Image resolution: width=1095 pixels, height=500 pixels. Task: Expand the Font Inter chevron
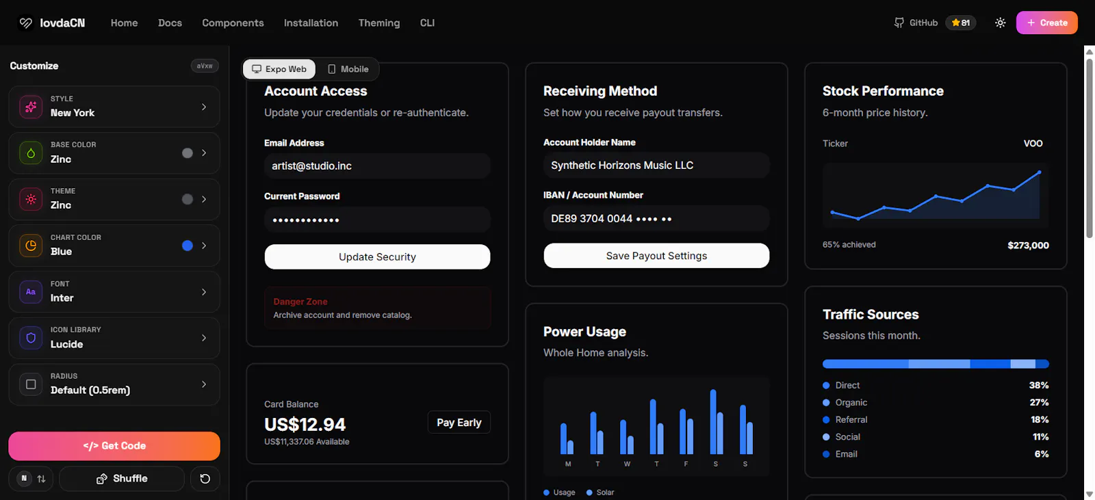point(204,292)
